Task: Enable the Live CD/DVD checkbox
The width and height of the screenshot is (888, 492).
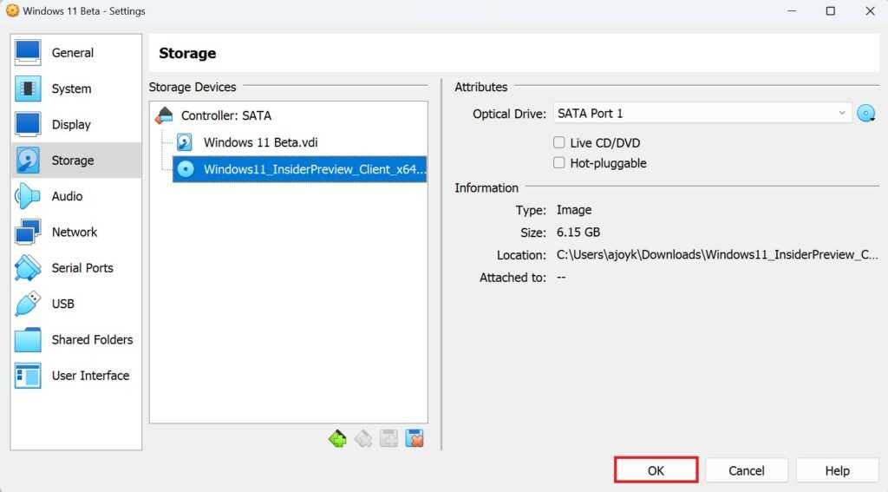Action: click(559, 143)
